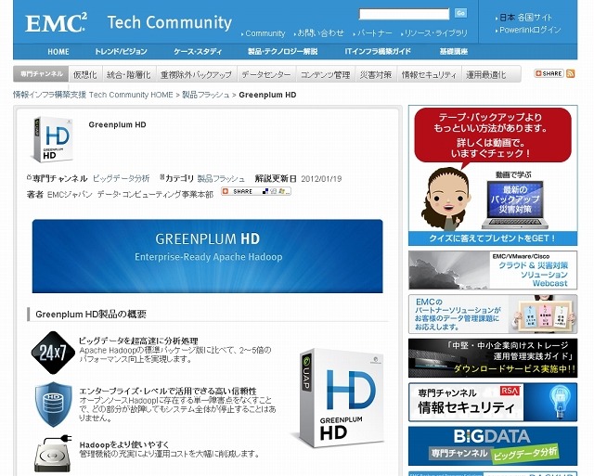This screenshot has width=594, height=476.
Task: Click the 製品フラッシュ breadcrumb link
Action: (x=206, y=95)
